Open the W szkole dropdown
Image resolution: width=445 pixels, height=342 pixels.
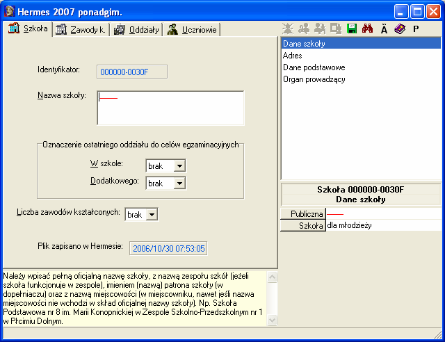(179, 165)
